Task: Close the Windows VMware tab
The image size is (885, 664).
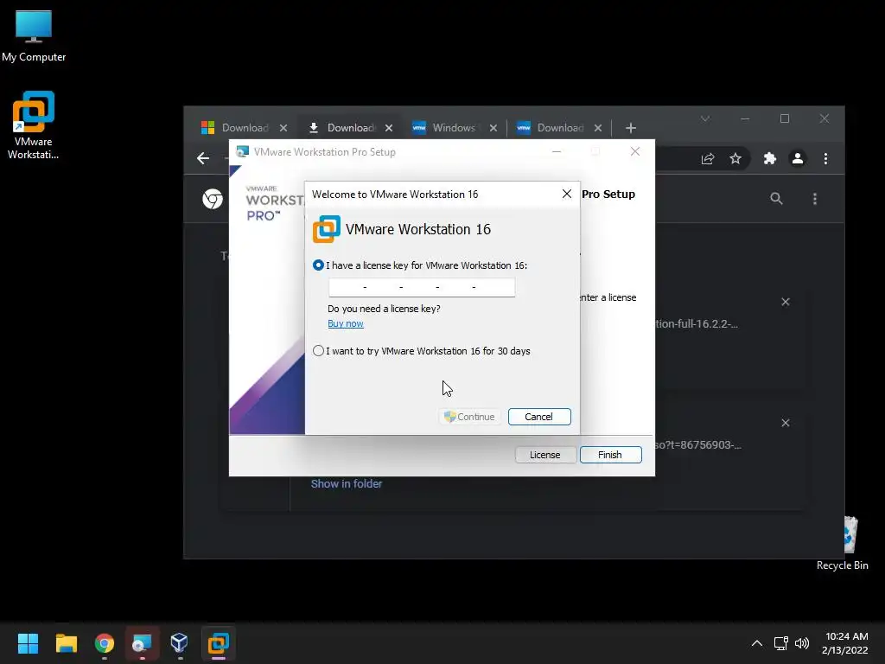Action: coord(493,128)
